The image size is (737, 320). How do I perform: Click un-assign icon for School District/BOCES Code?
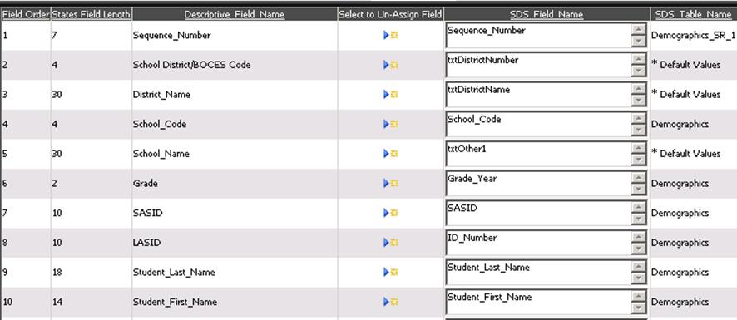[391, 65]
